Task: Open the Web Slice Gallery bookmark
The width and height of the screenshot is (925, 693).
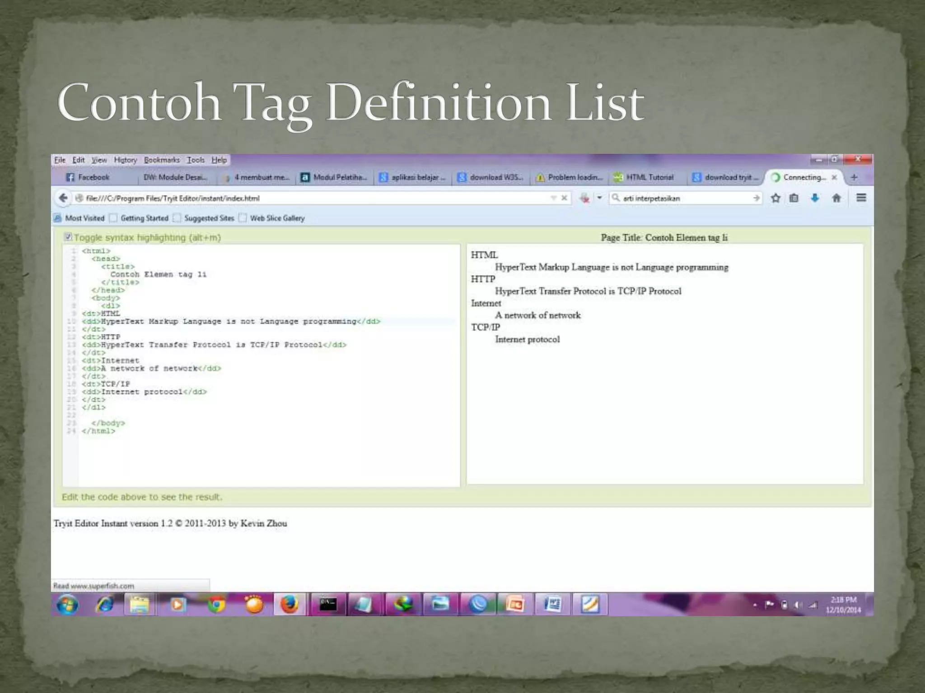Action: tap(277, 218)
